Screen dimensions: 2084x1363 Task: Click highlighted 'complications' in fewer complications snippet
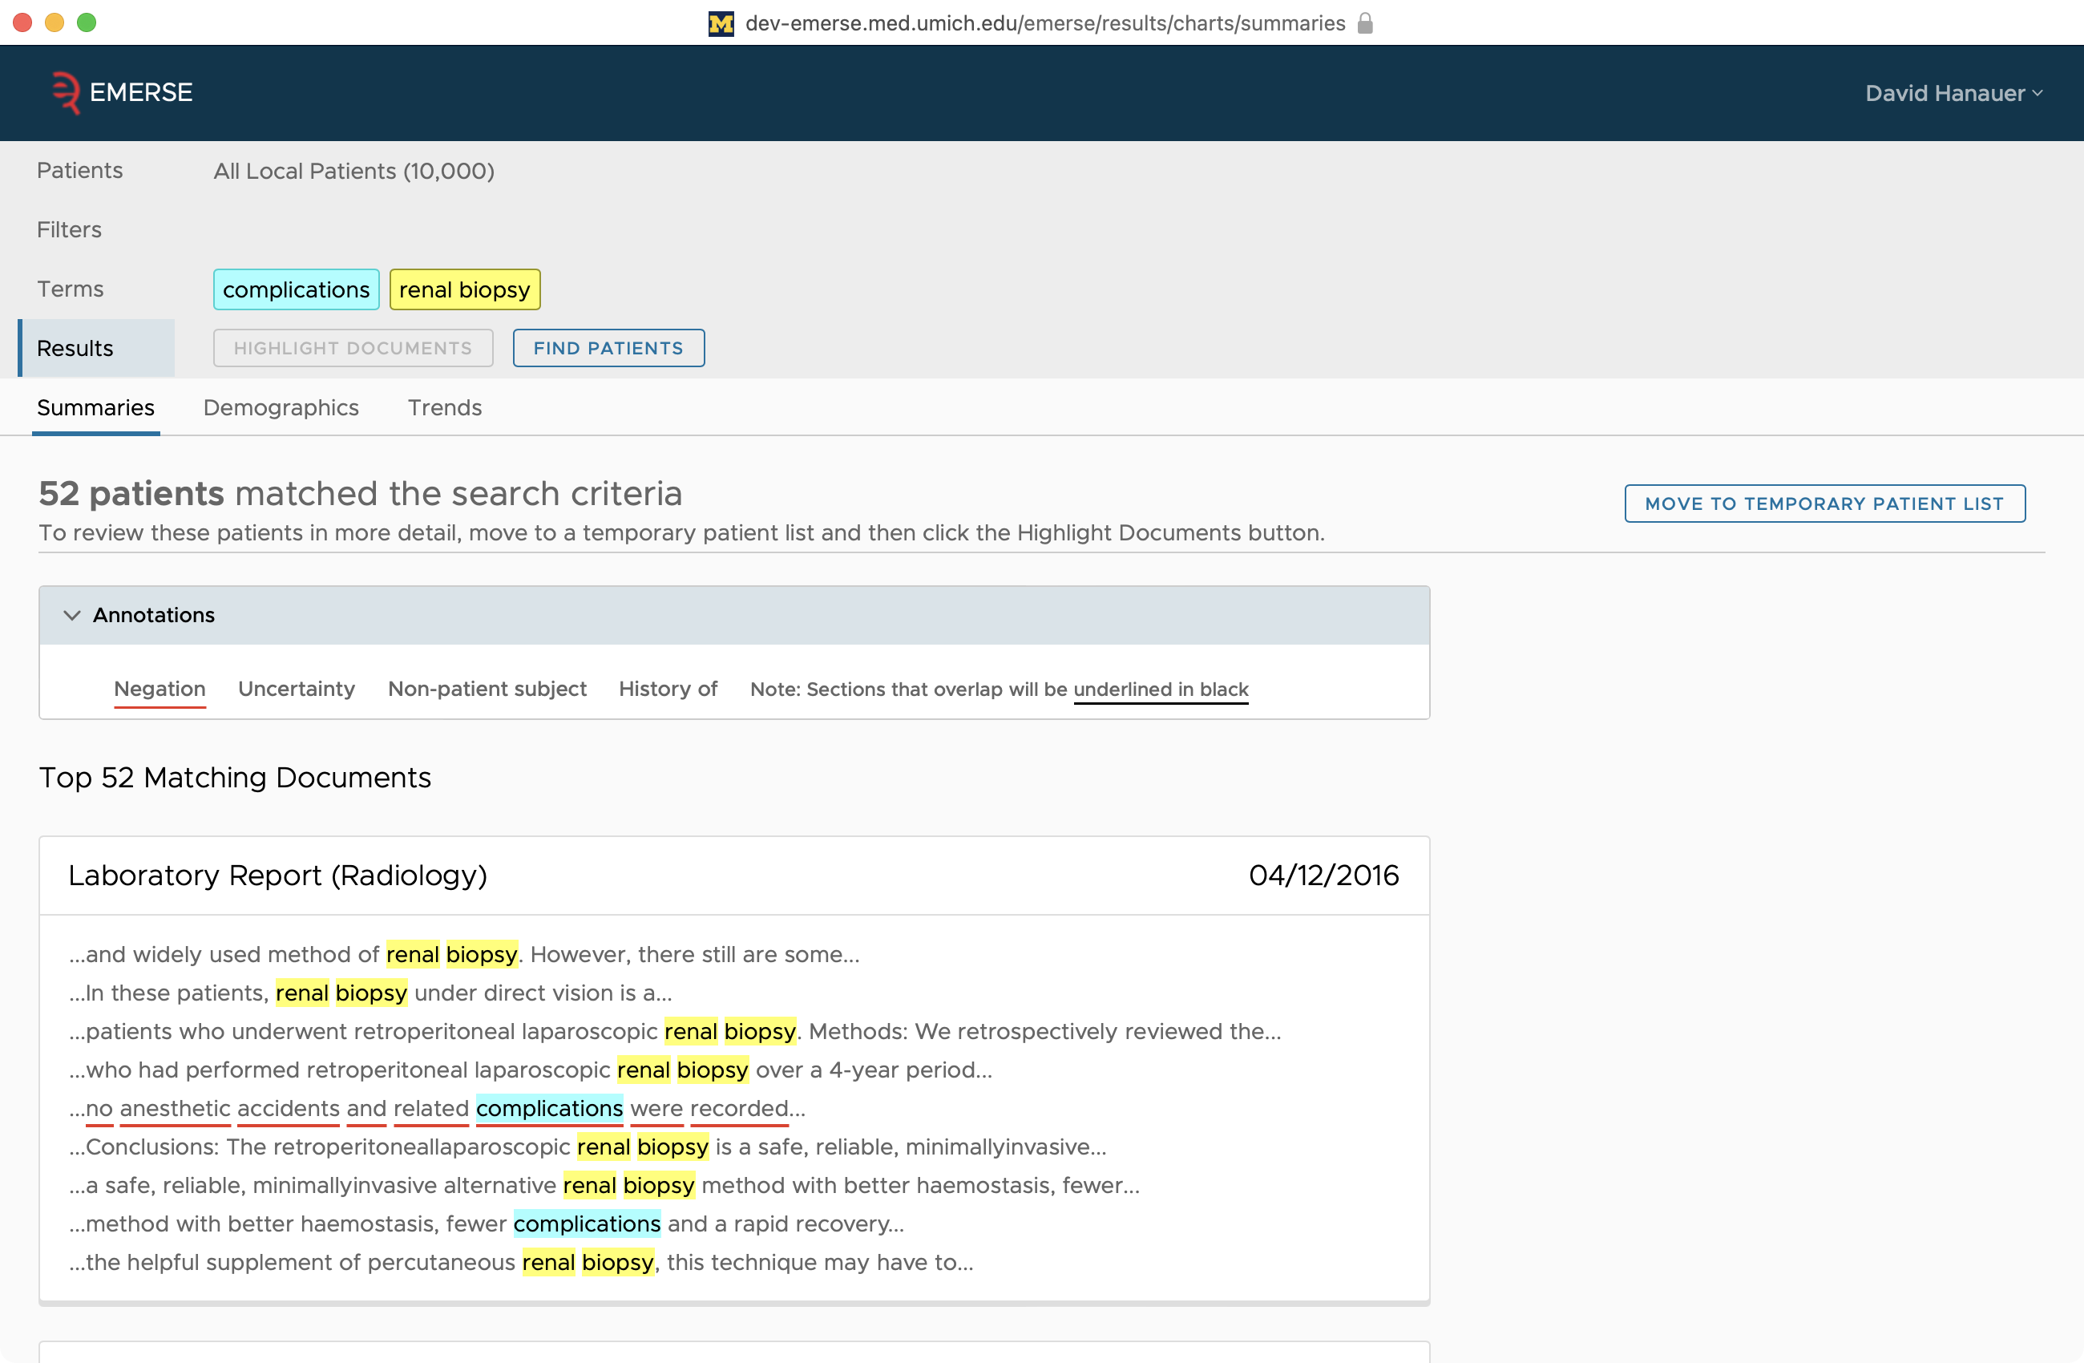(x=587, y=1223)
